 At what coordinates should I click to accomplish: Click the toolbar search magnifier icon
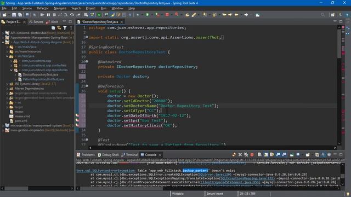coord(322,15)
